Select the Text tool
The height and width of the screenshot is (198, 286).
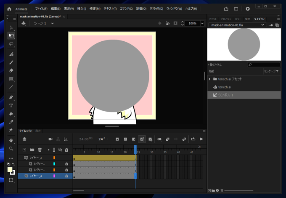coord(11,105)
